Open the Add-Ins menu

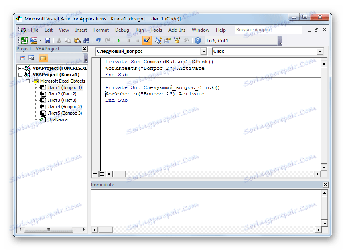pyautogui.click(x=177, y=30)
